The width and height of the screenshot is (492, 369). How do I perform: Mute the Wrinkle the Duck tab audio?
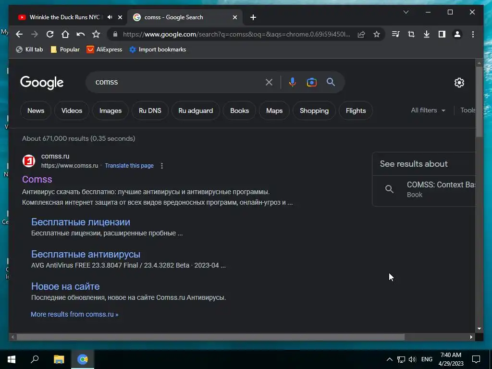click(110, 17)
